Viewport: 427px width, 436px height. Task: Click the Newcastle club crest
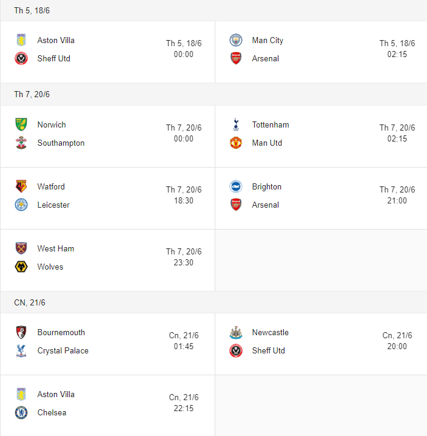coord(236,332)
